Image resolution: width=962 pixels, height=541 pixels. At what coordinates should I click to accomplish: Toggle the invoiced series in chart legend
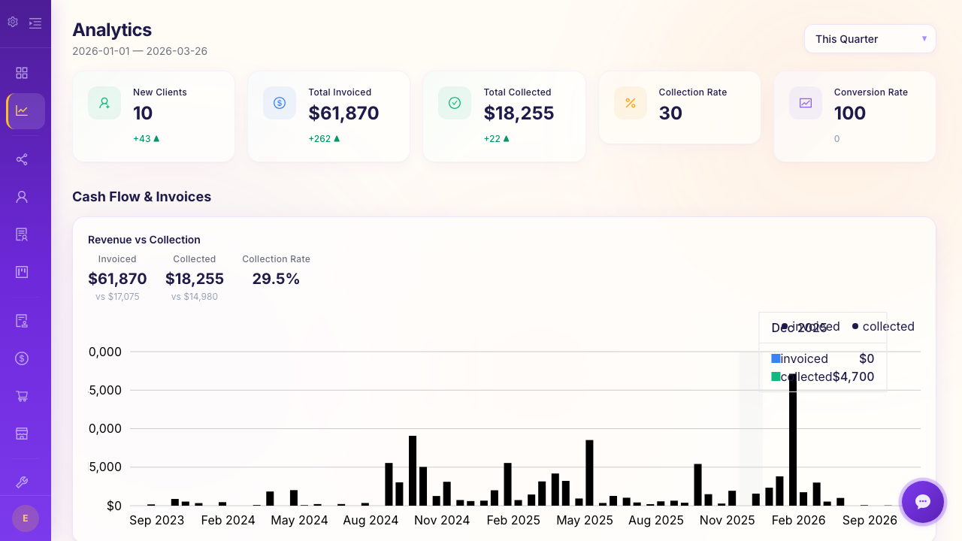click(x=812, y=327)
